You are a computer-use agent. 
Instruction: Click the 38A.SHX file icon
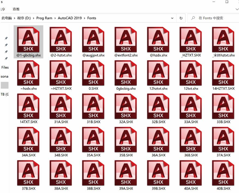coord(61,173)
